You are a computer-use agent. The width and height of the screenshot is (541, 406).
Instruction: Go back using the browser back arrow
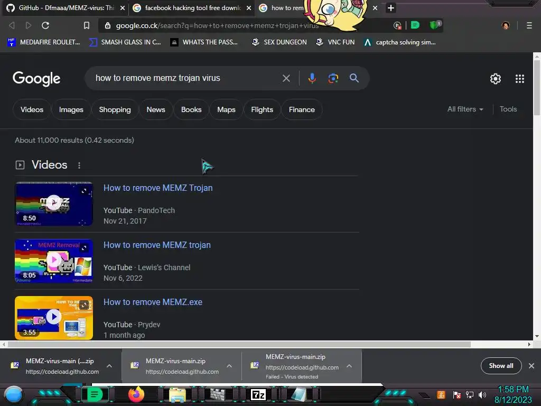[12, 25]
